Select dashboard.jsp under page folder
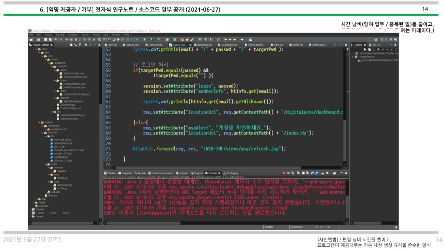 click(x=62, y=185)
